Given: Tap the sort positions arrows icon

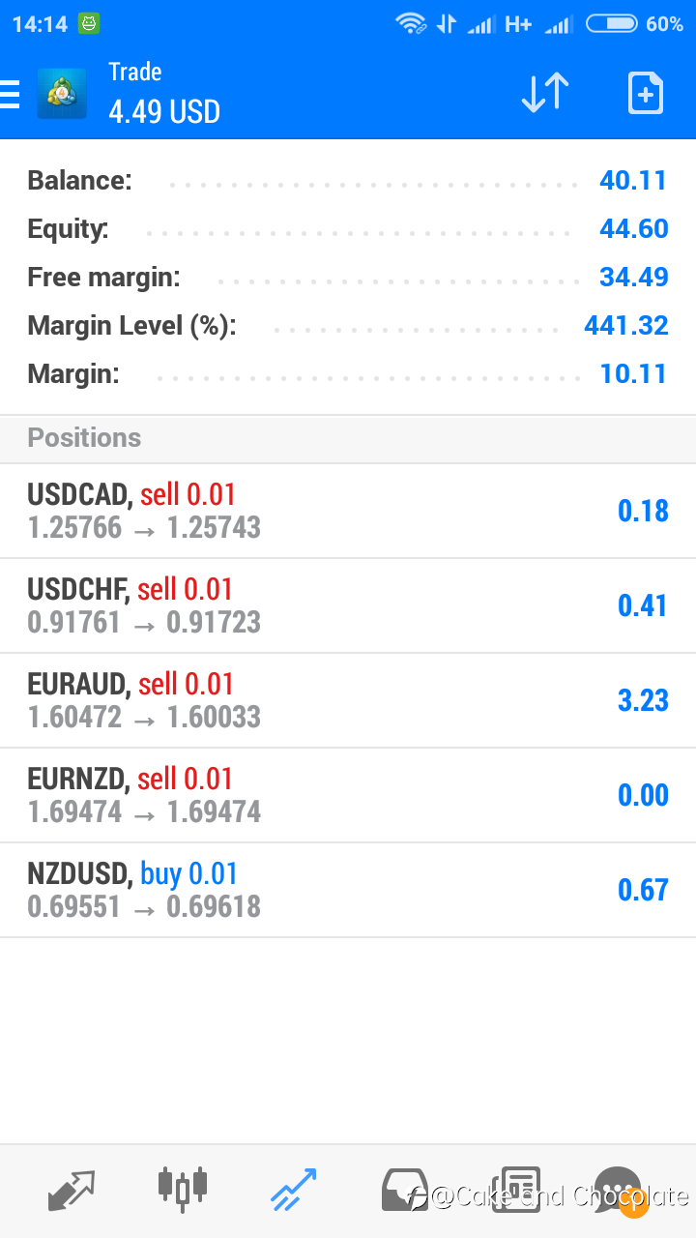Looking at the screenshot, I should coord(544,94).
